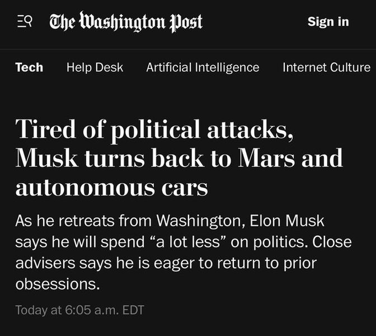Click the 'Today at 6:05 a.m. EDT' timestamp
Image resolution: width=376 pixels, height=336 pixels.
click(79, 310)
